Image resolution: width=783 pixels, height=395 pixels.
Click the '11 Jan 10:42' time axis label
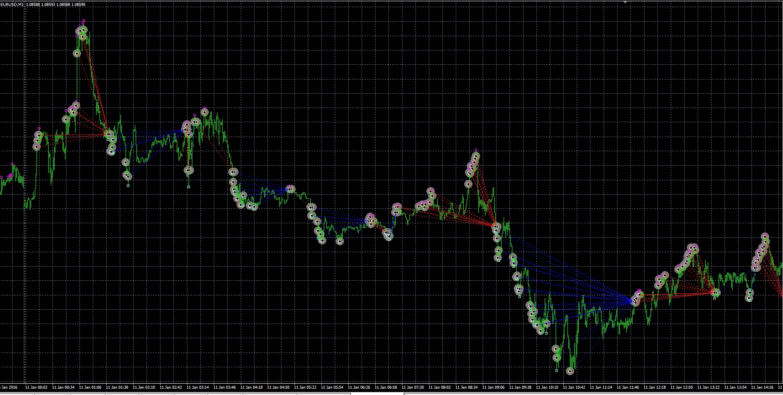click(574, 387)
